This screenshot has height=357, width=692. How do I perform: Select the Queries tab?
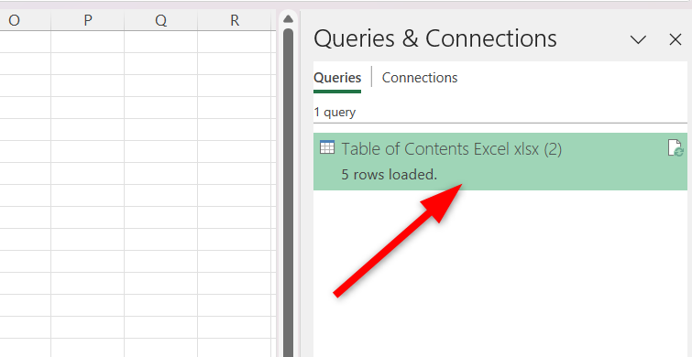337,78
